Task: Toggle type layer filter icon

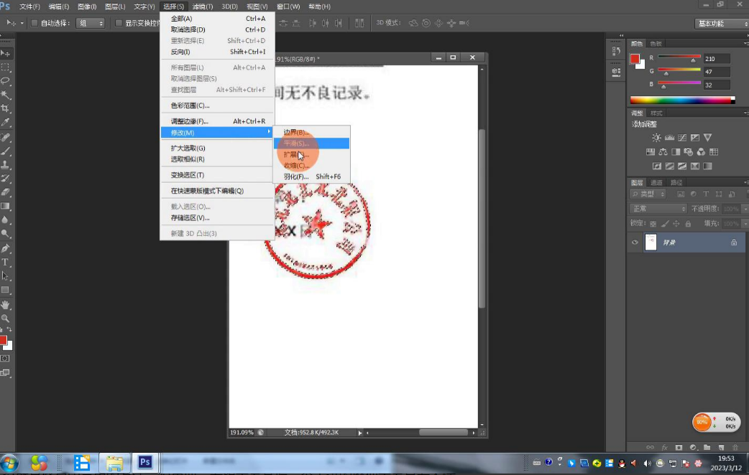Action: [706, 194]
